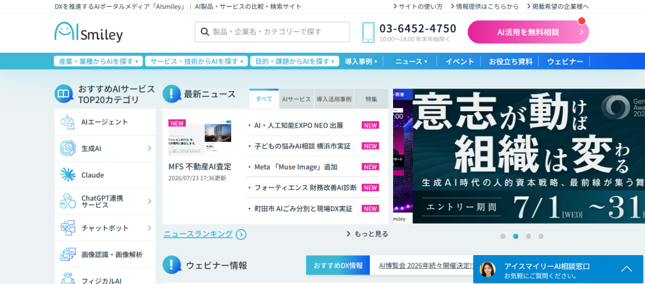Click the circled arrow after ニュースランキング
This screenshot has width=645, height=284.
click(241, 234)
